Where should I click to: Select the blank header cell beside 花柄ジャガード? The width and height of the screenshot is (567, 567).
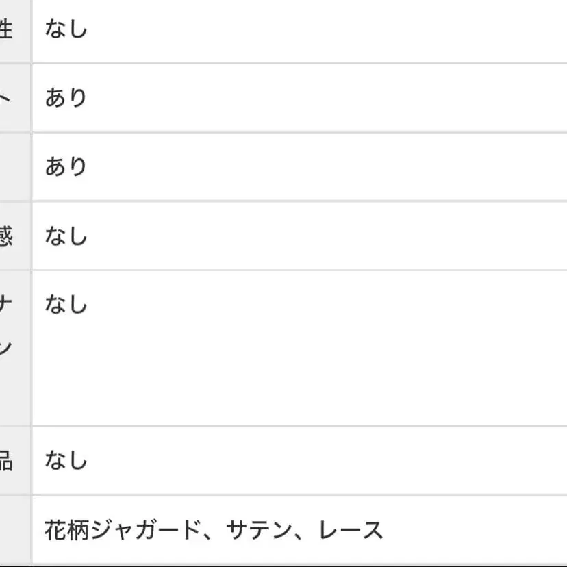(x=14, y=530)
